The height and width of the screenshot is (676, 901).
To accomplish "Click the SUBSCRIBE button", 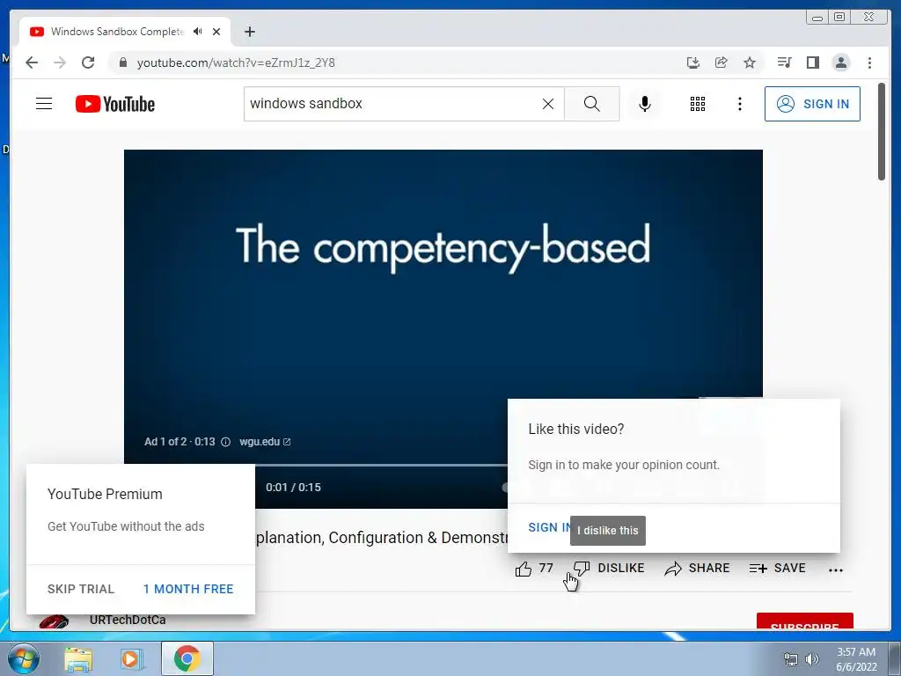I will [x=804, y=621].
